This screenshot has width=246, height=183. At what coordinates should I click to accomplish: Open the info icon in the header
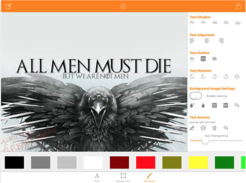(x=123, y=6)
